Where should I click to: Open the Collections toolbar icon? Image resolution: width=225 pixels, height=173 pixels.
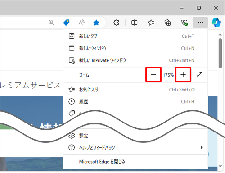[x=168, y=23]
